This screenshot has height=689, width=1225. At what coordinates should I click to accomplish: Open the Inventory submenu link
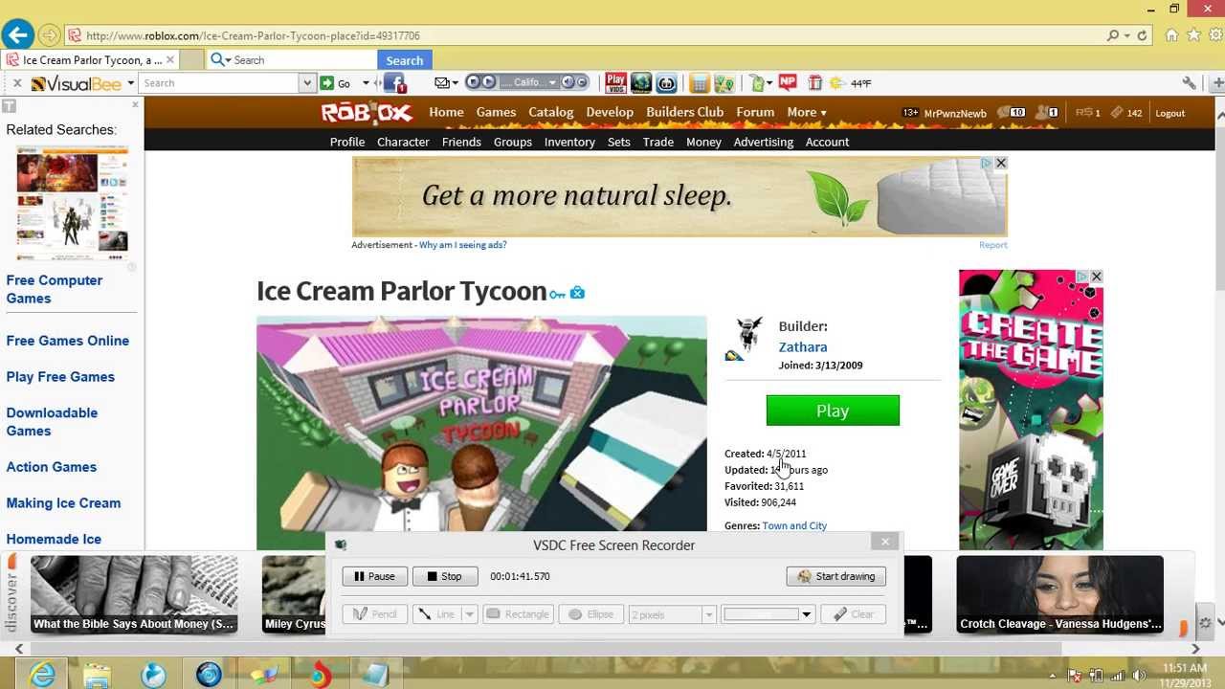coord(569,142)
